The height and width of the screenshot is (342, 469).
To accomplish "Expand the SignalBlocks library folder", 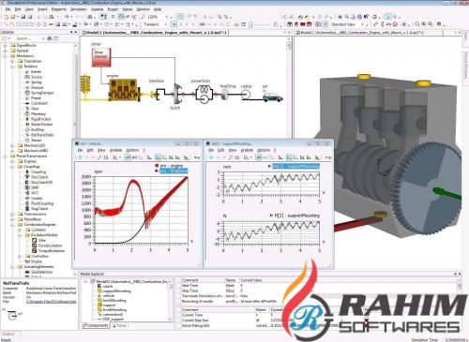I will pos(6,46).
